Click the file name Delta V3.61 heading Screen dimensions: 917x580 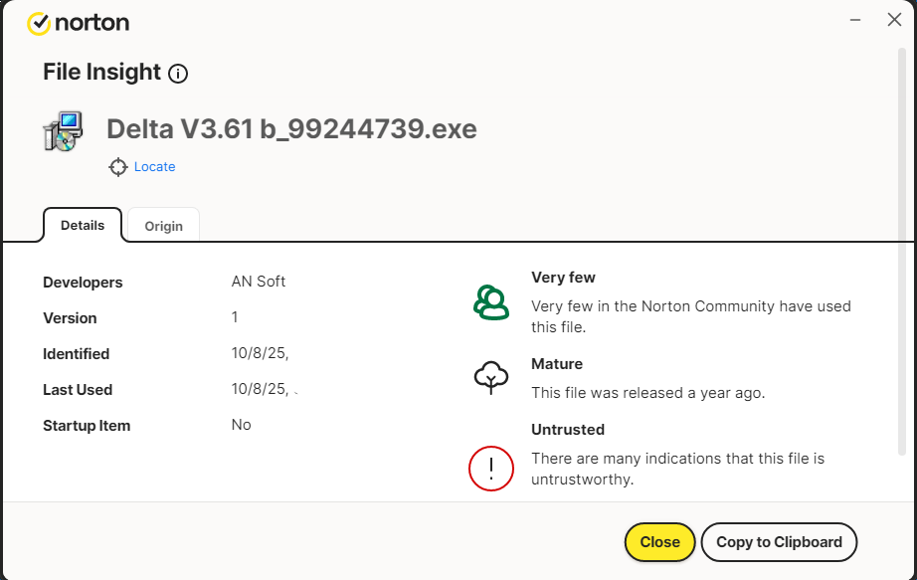[x=291, y=129]
